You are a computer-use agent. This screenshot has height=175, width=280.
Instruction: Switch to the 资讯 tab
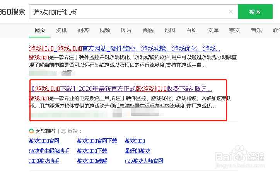coord(61,30)
